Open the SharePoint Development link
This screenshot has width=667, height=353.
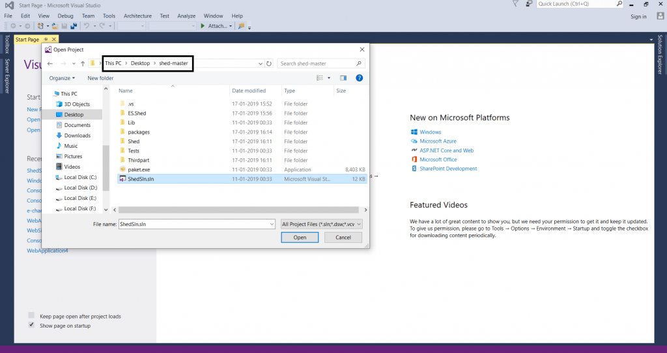pyautogui.click(x=448, y=169)
